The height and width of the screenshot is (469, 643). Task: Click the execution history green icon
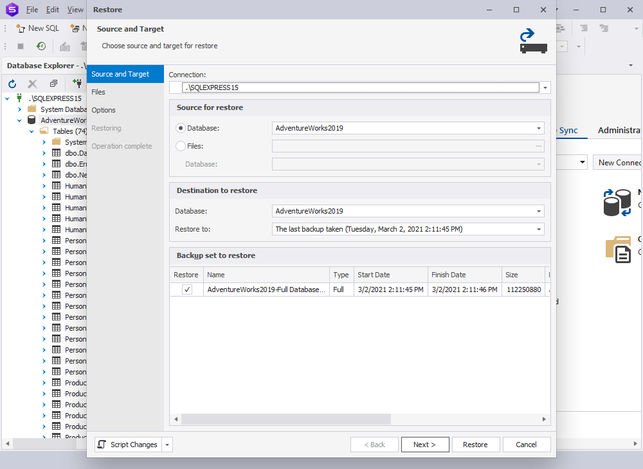pos(40,46)
